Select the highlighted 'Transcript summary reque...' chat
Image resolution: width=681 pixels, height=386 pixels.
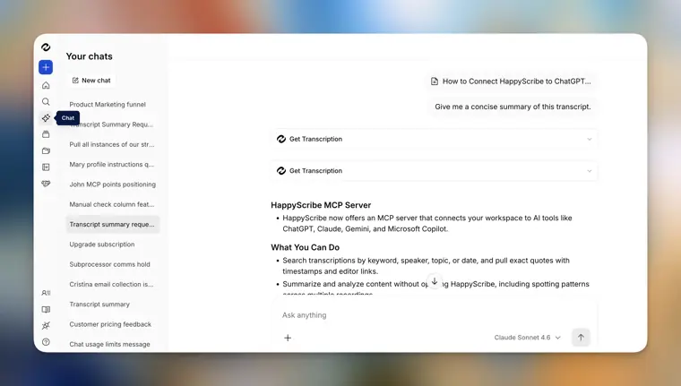[x=113, y=225]
